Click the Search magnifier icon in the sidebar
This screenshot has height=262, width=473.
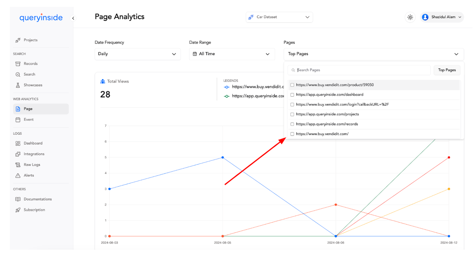coord(18,75)
